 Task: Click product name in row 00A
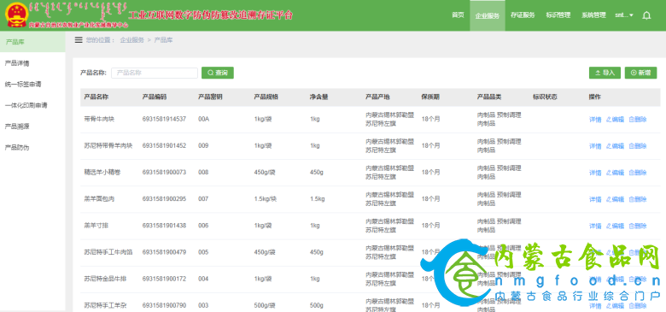point(99,119)
